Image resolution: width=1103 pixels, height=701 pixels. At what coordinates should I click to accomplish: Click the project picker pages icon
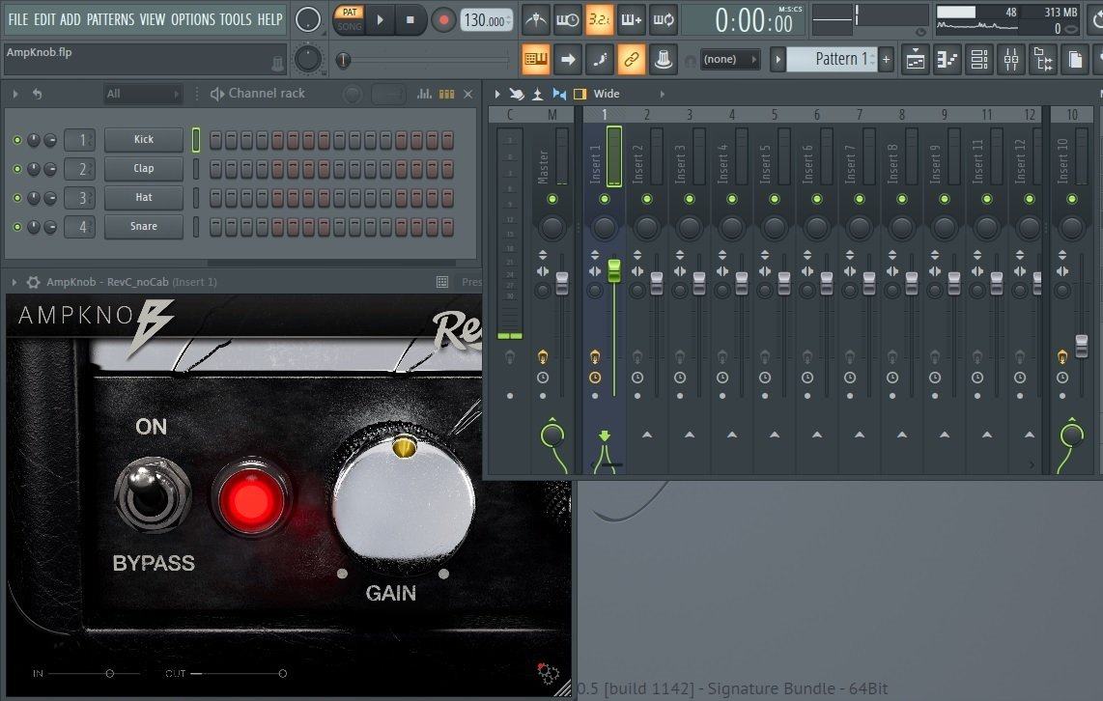coord(1075,60)
